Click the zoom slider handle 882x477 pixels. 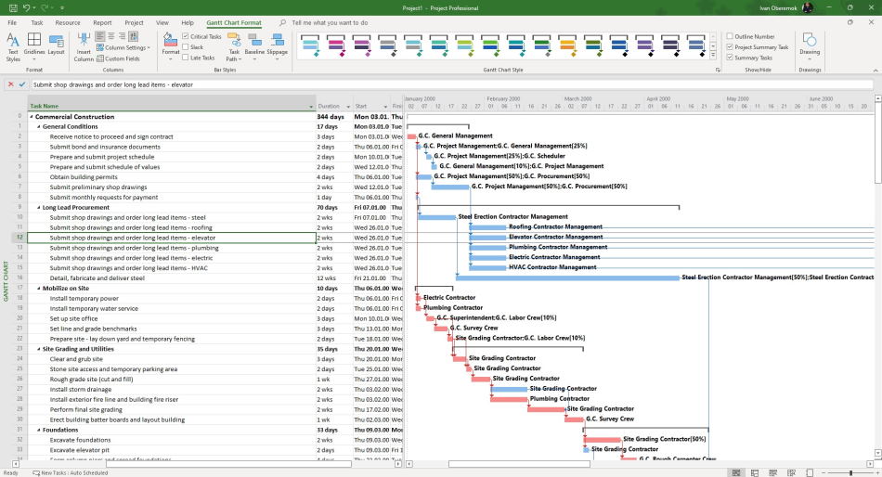tap(850, 473)
